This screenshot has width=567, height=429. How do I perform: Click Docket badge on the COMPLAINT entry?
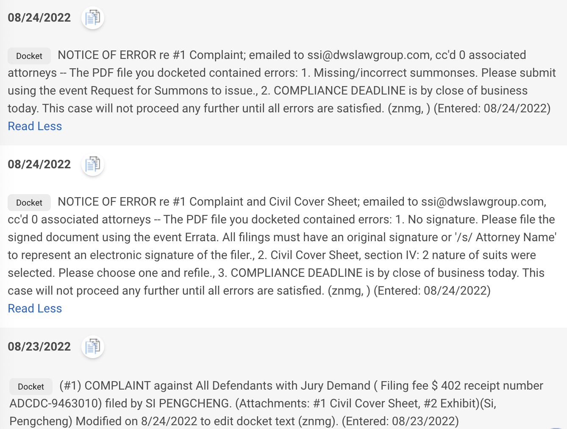31,387
